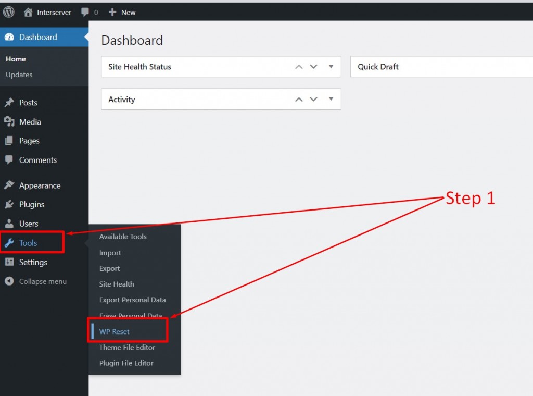Select the Posts pushpin icon

pyautogui.click(x=9, y=103)
